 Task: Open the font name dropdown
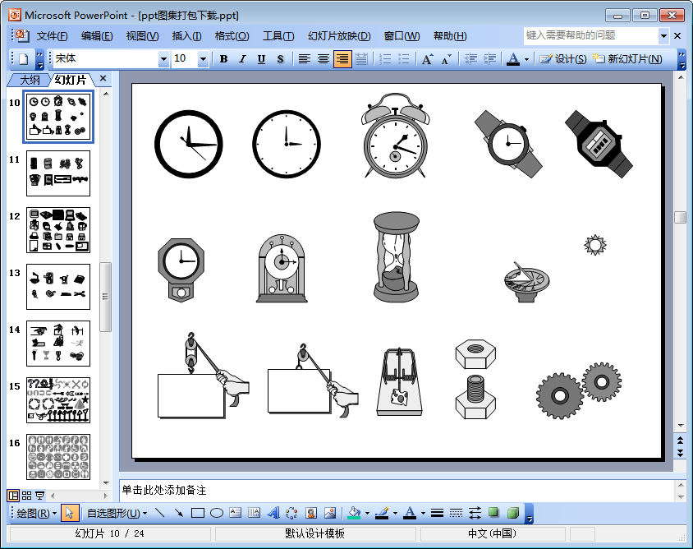[163, 59]
